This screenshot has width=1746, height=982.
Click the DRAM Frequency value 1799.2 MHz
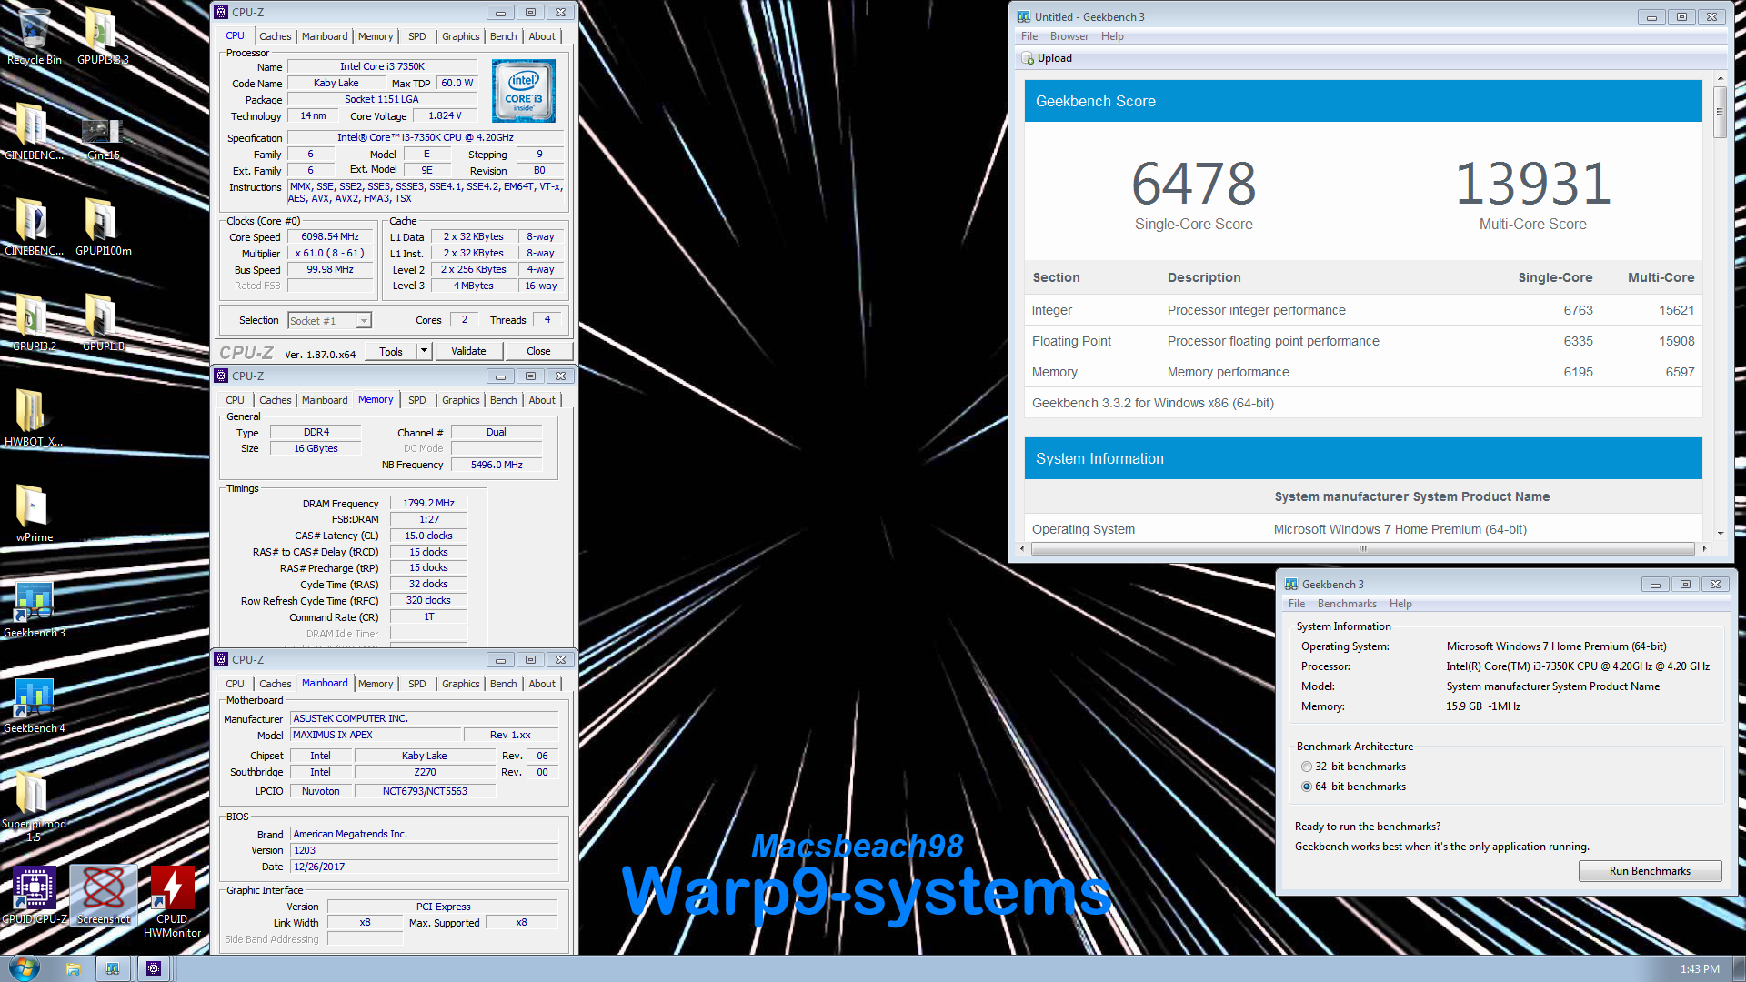(x=428, y=503)
